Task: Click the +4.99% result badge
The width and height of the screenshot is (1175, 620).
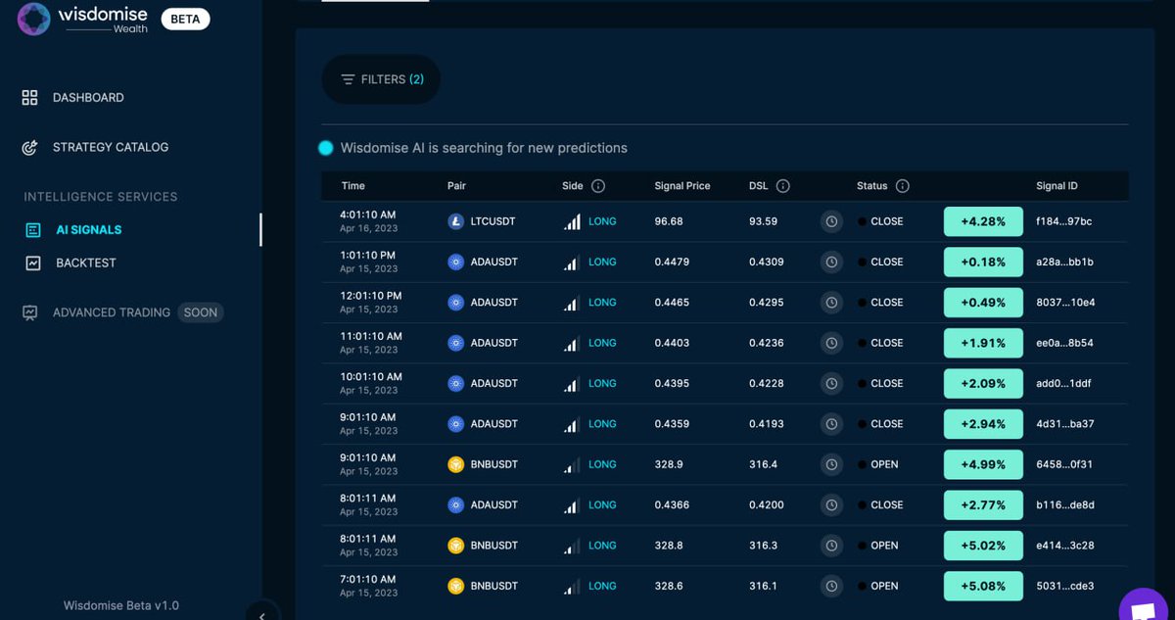Action: (983, 465)
